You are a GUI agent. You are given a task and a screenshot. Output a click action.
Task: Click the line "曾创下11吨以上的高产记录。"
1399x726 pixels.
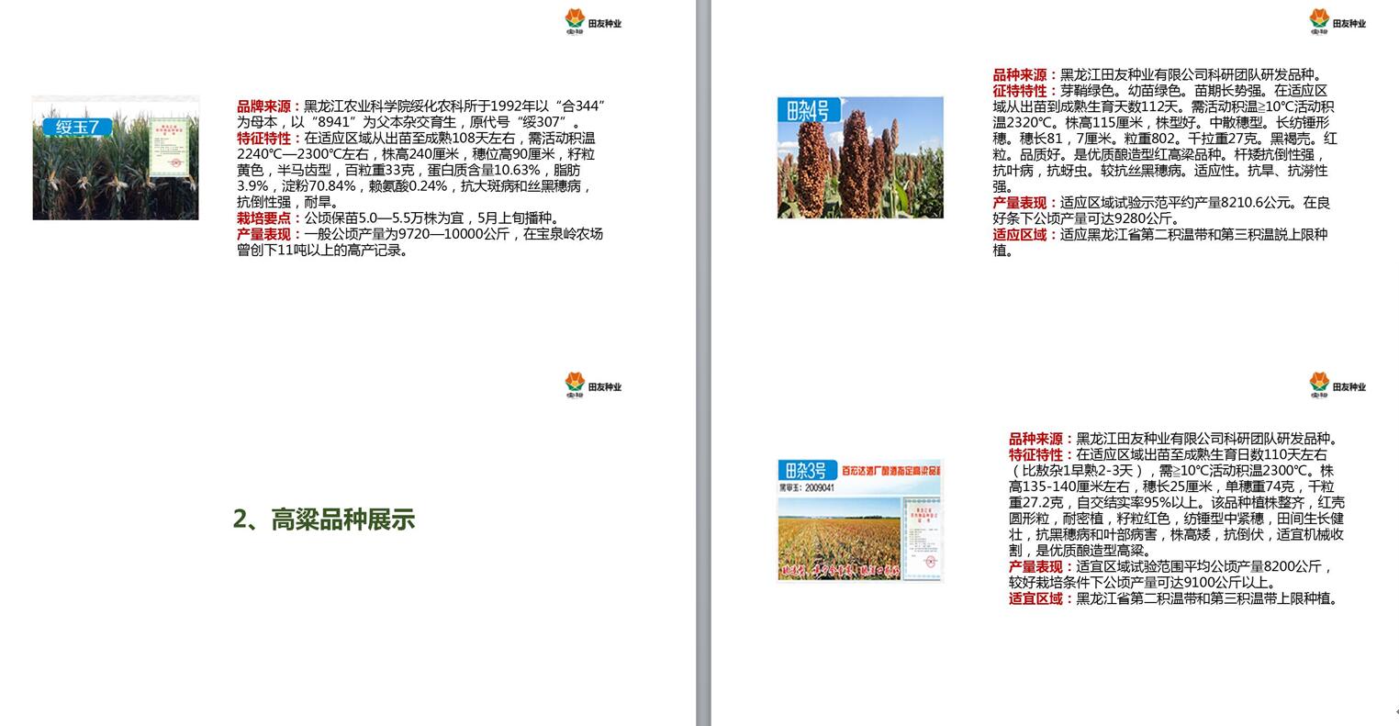[323, 250]
